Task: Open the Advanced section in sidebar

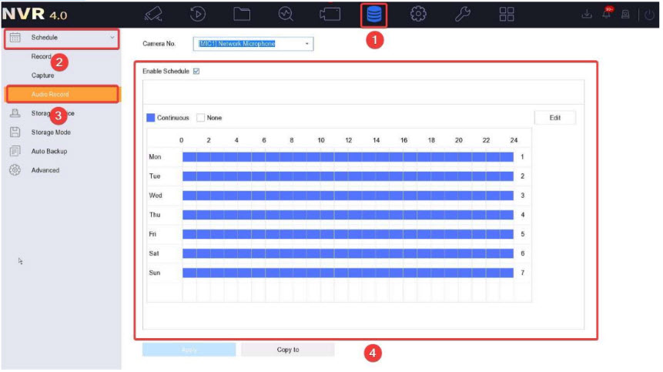Action: [x=45, y=170]
